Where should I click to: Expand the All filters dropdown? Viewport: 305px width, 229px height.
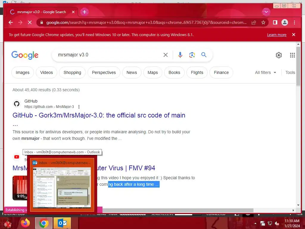coord(265,72)
